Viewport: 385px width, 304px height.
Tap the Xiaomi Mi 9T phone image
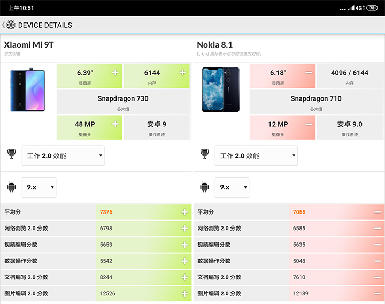pos(27,90)
